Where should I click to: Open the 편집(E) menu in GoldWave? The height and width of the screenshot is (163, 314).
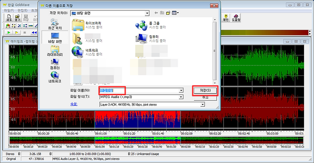[x=22, y=10]
